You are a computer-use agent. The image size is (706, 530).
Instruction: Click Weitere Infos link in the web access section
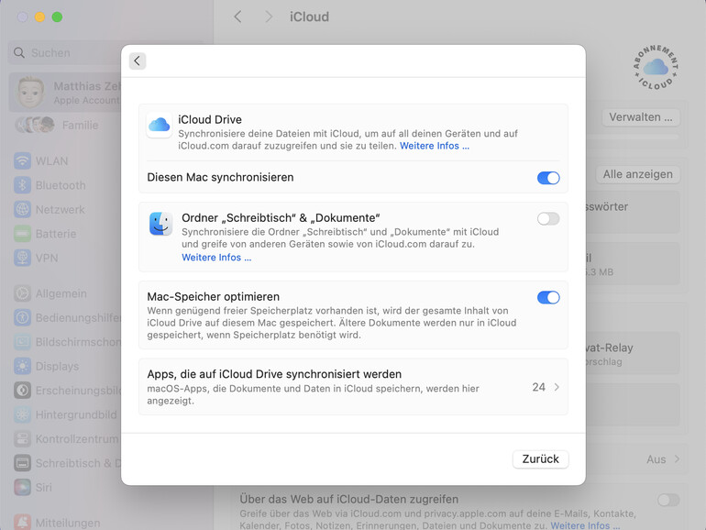pyautogui.click(x=585, y=525)
